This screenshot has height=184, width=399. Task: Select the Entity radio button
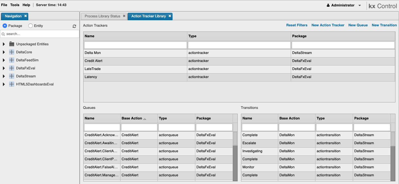click(31, 26)
